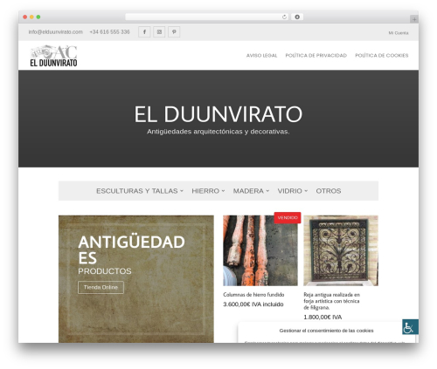Click the 1.800,00€ IVA price

[x=323, y=317]
